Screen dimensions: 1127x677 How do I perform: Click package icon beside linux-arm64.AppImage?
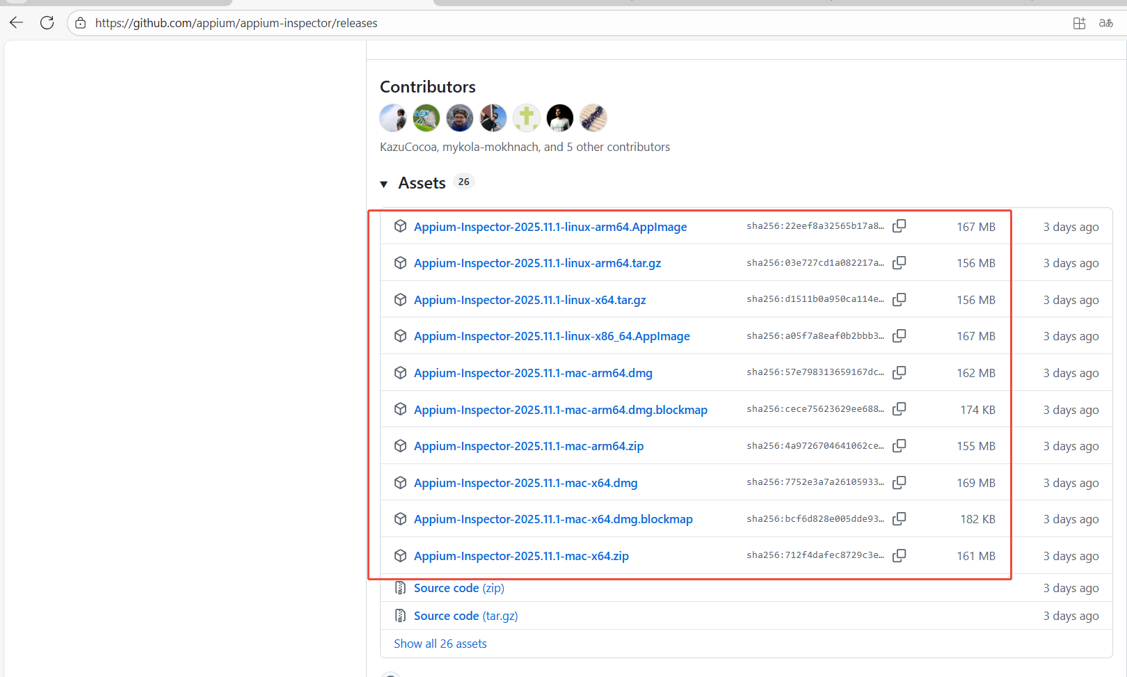point(400,226)
